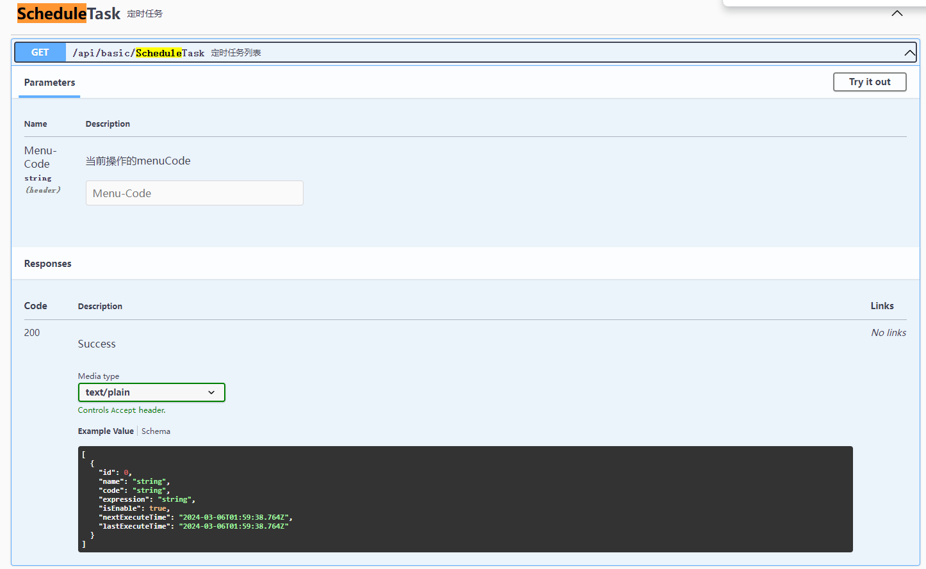The height and width of the screenshot is (569, 926).
Task: Switch to the Example Value tab
Action: click(x=106, y=431)
